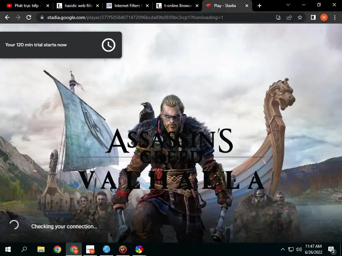
Task: Open the colorful pinwheel app in taskbar
Action: 139,249
